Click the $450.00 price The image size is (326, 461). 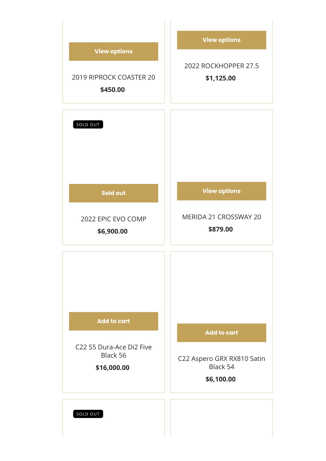(x=112, y=90)
